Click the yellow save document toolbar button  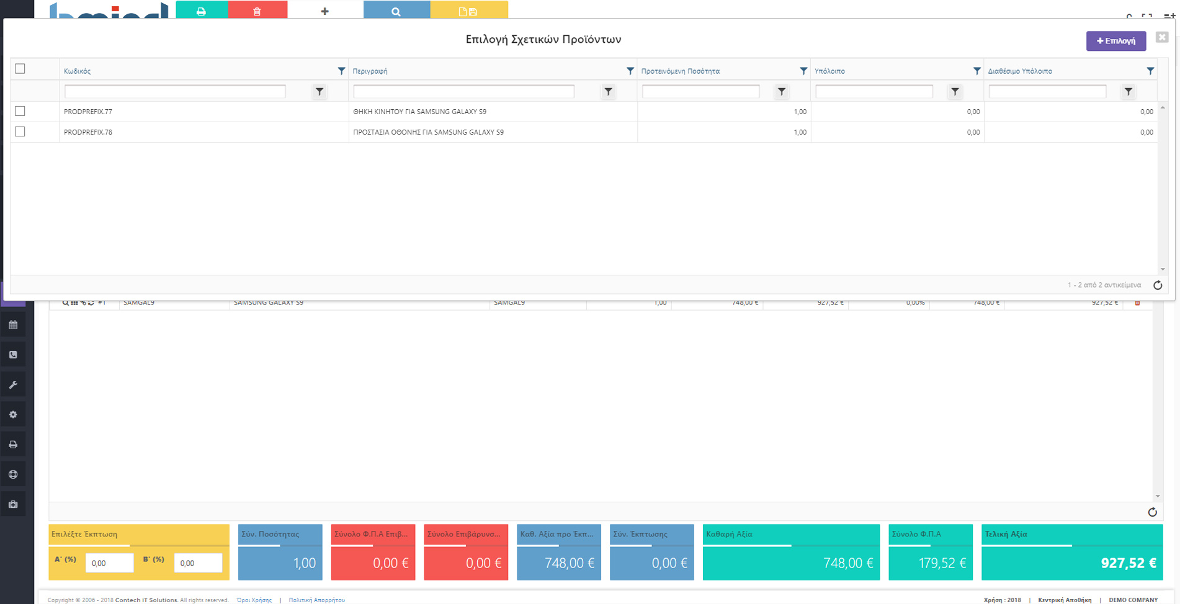tap(468, 11)
